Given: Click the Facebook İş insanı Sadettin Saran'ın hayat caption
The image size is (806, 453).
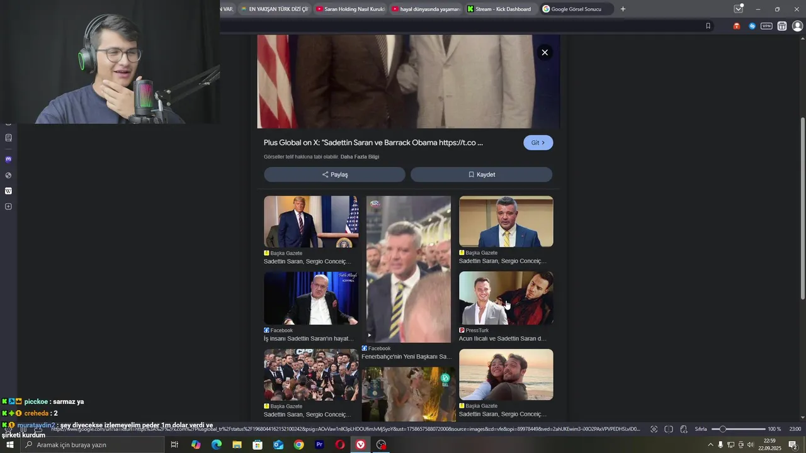Looking at the screenshot, I should 309,338.
